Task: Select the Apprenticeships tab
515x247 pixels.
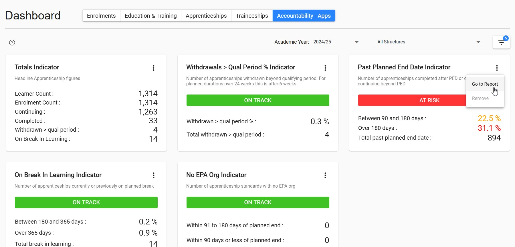Action: 206,16
